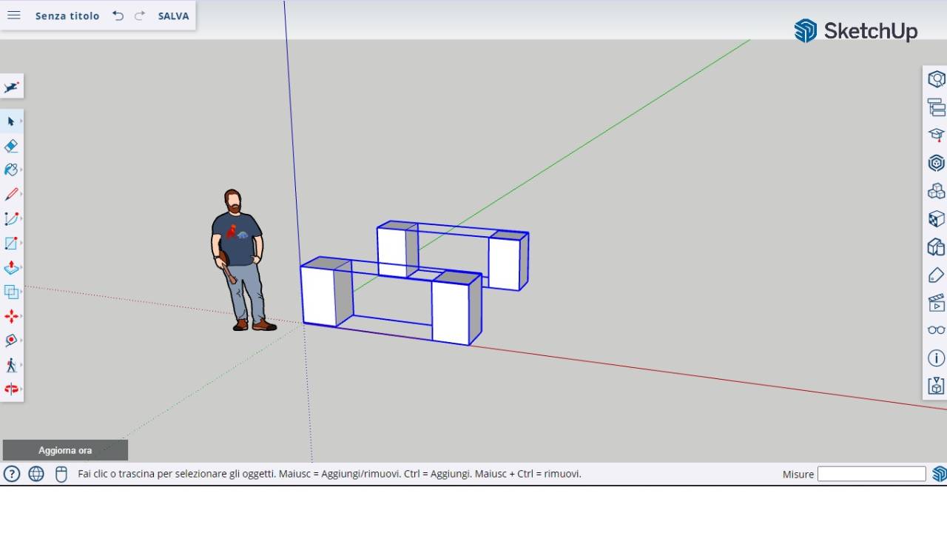Open the hamburger main menu
This screenshot has height=533, width=947.
13,15
